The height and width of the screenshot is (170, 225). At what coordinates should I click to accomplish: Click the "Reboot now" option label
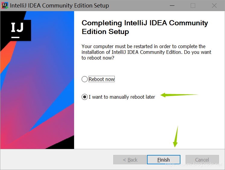coord(102,79)
